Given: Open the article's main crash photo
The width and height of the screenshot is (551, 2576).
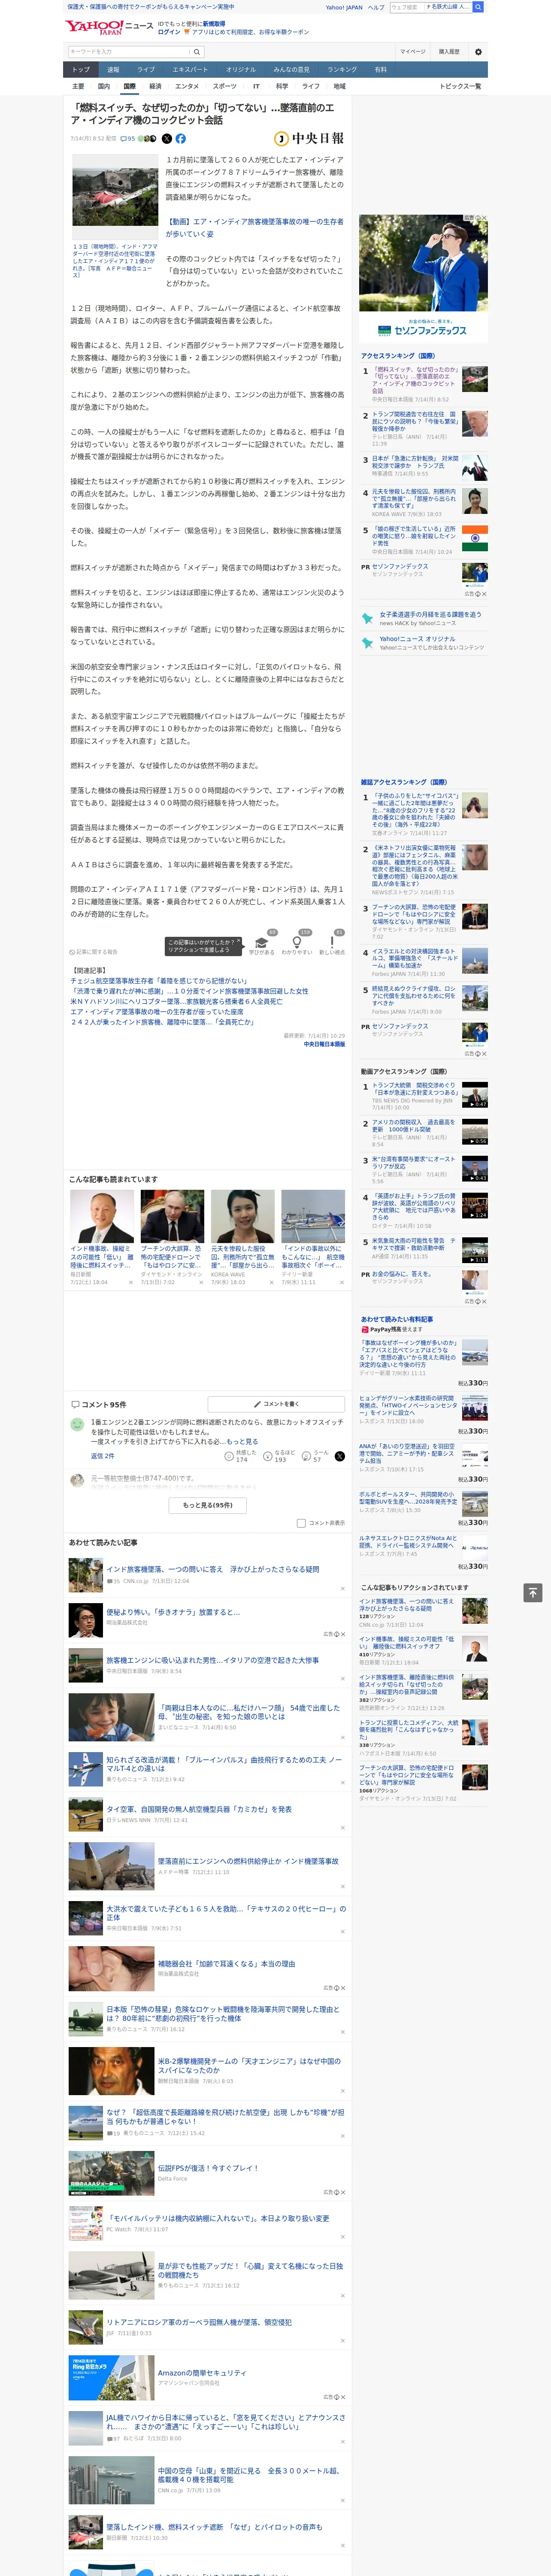Looking at the screenshot, I should pos(114,196).
